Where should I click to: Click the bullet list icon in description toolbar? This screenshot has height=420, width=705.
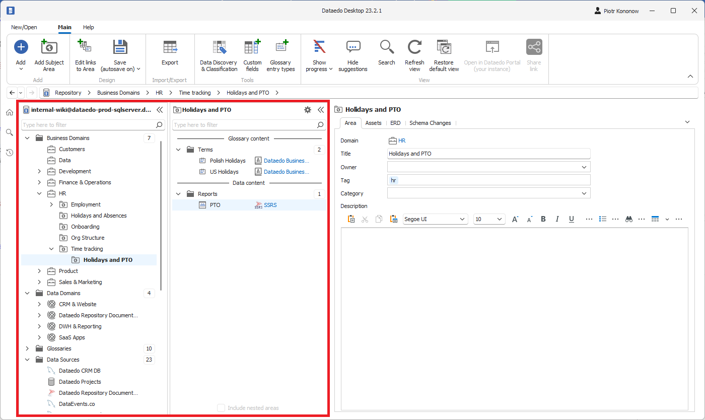(603, 219)
